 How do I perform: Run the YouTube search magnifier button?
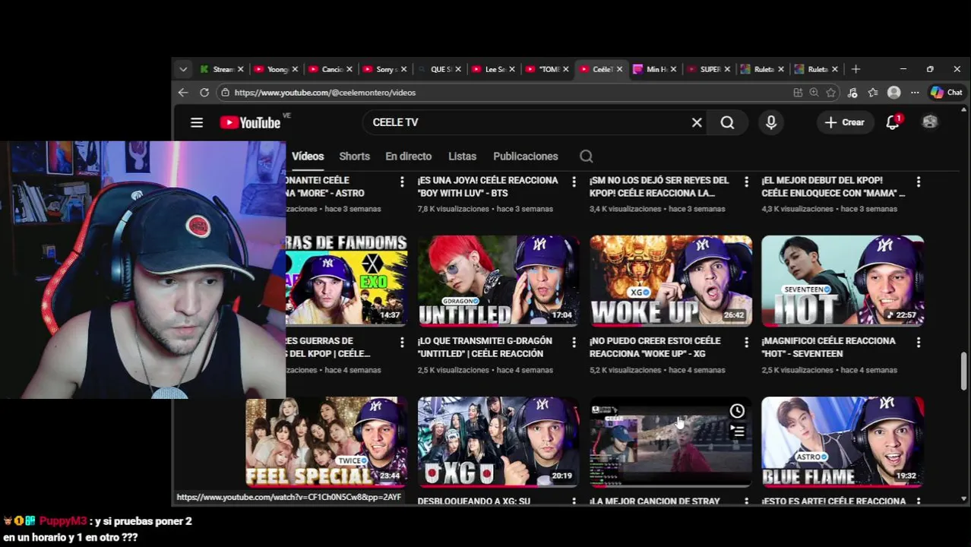click(x=727, y=122)
